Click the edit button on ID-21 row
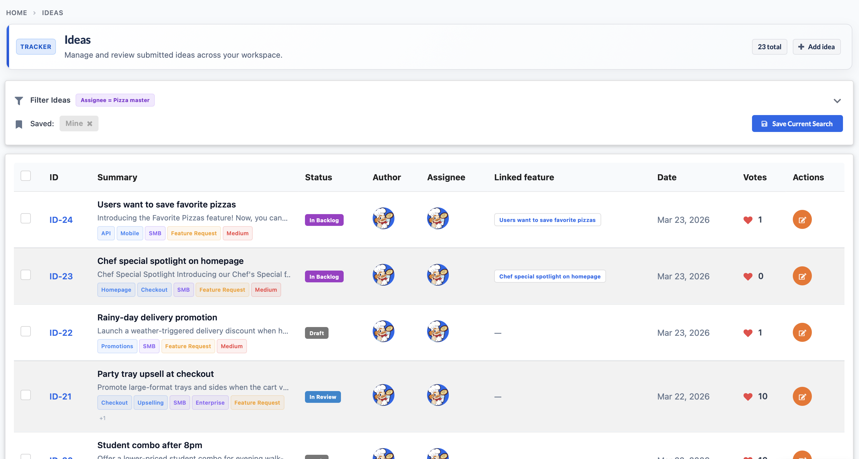This screenshot has height=459, width=859. pos(802,396)
